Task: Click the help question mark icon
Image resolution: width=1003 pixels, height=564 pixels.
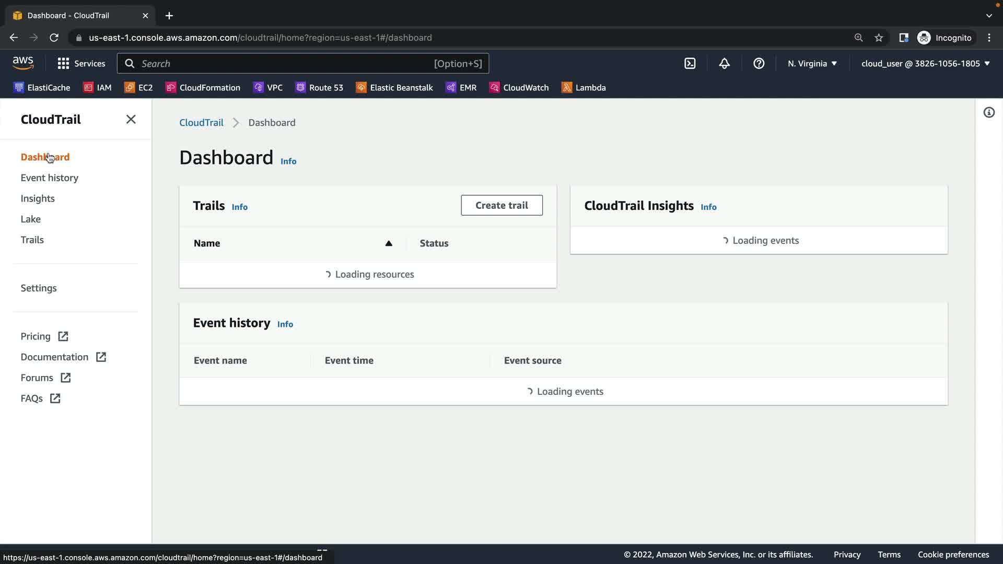Action: tap(759, 64)
